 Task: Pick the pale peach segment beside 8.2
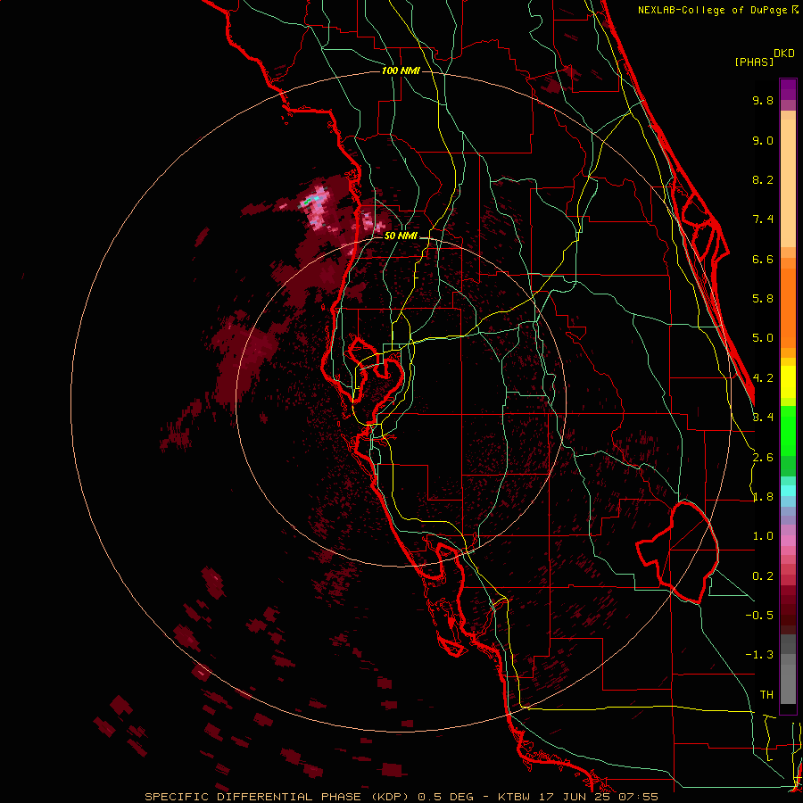(x=788, y=183)
